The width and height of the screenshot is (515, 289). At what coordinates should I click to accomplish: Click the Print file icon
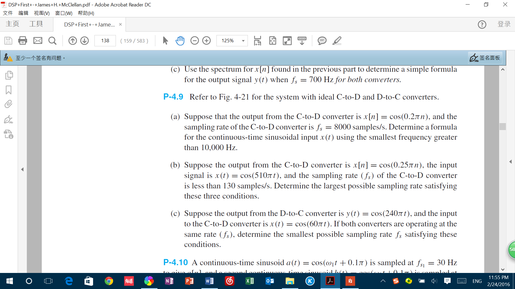(23, 41)
